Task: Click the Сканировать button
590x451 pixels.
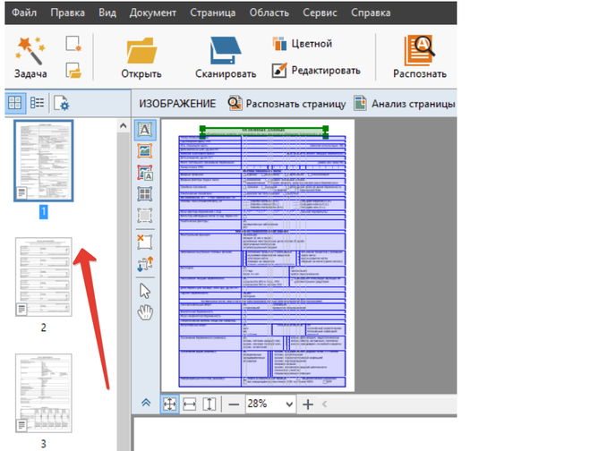Action: point(226,58)
